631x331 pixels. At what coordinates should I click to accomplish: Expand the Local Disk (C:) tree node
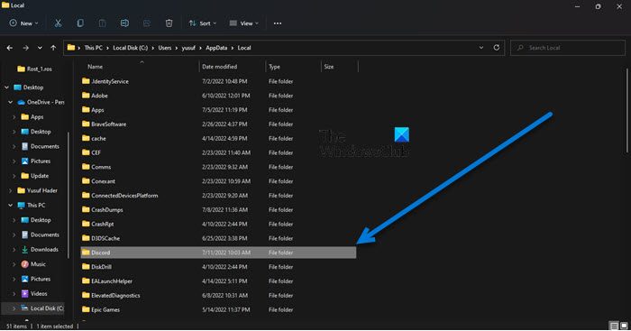(x=14, y=308)
